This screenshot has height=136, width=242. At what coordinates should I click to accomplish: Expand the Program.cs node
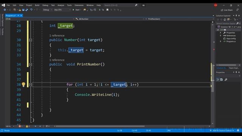(x=220, y=41)
